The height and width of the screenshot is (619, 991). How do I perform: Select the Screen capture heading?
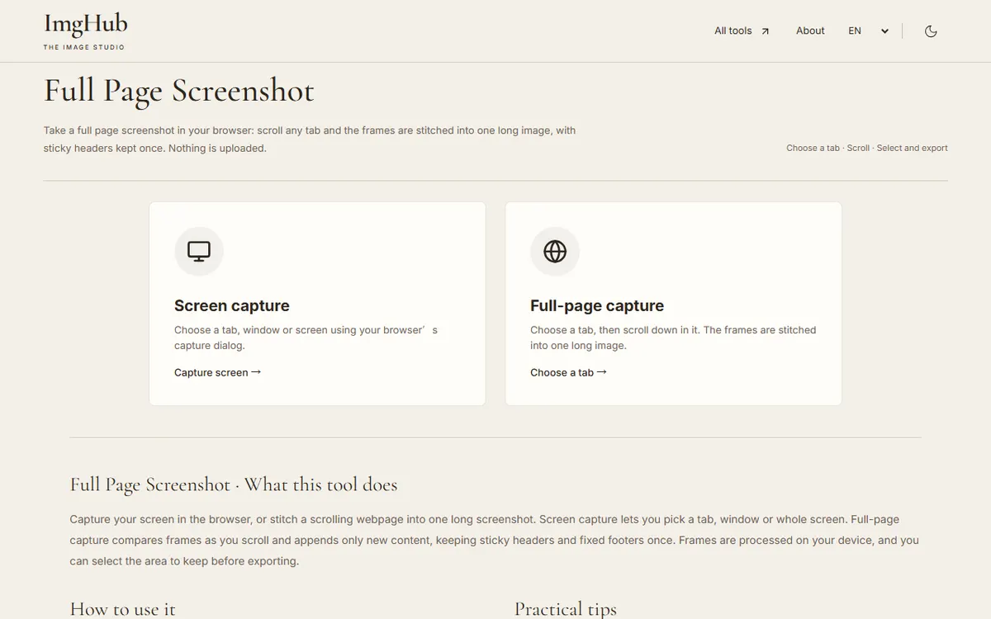click(x=232, y=305)
